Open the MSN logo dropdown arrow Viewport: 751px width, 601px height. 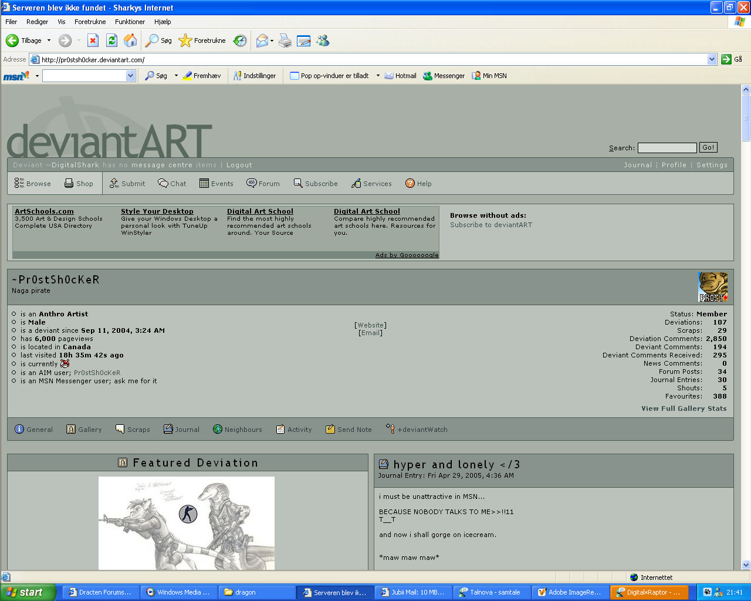pyautogui.click(x=37, y=76)
